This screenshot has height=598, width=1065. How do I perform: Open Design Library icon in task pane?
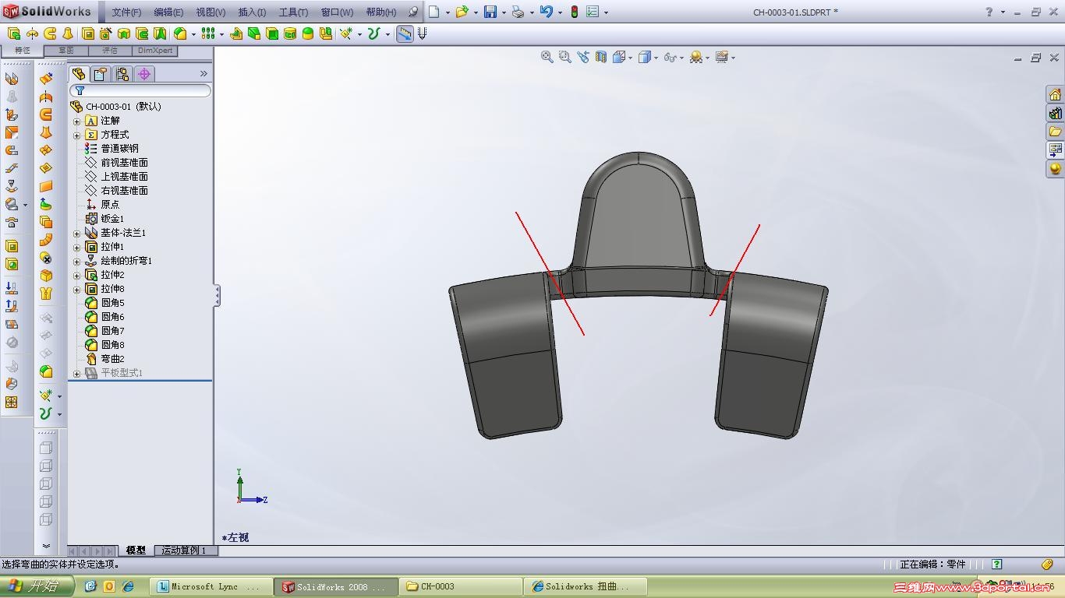pos(1055,113)
